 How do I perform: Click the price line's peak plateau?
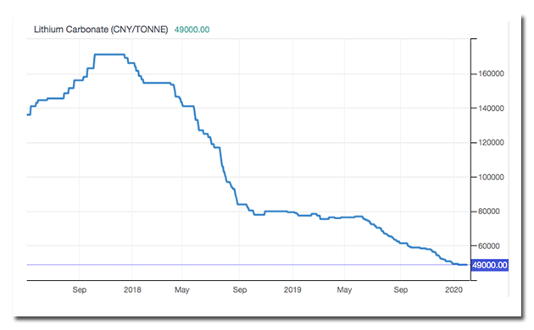[x=109, y=54]
